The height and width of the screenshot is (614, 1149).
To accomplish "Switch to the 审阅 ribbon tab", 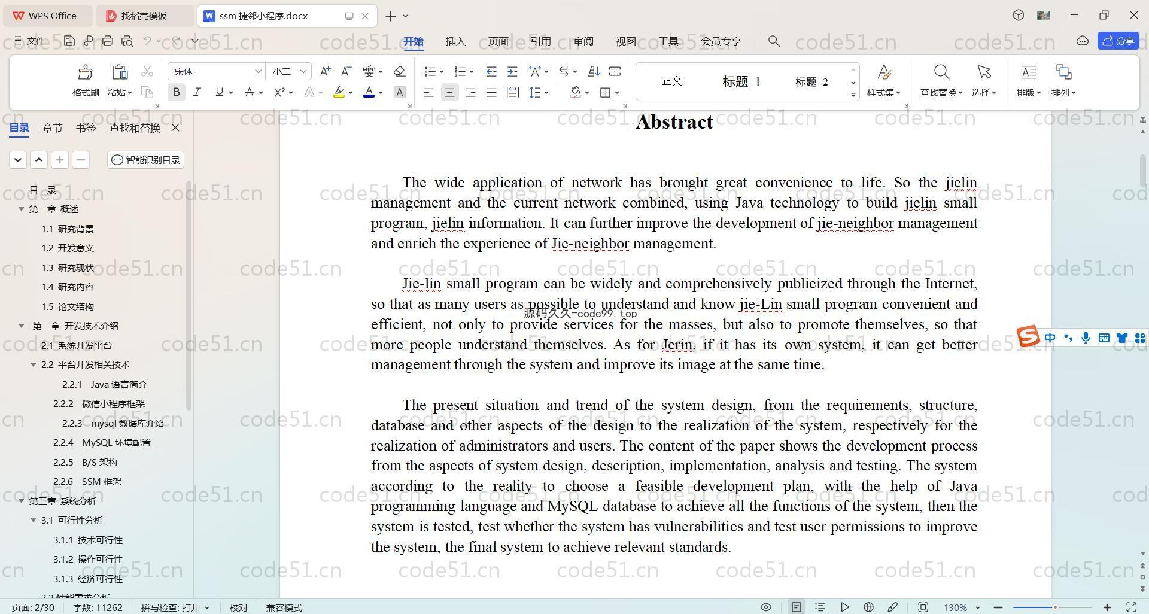I will pyautogui.click(x=583, y=41).
